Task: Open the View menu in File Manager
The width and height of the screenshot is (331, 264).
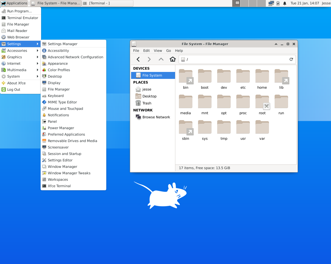Action: 158,51
